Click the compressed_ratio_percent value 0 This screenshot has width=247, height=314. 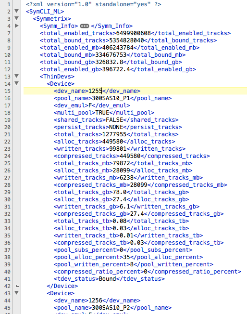[x=146, y=271]
